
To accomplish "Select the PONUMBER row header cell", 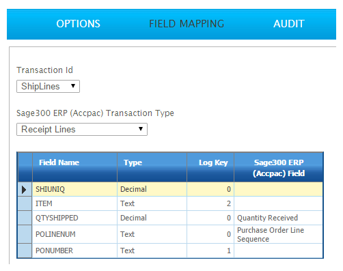I will pos(25,251).
